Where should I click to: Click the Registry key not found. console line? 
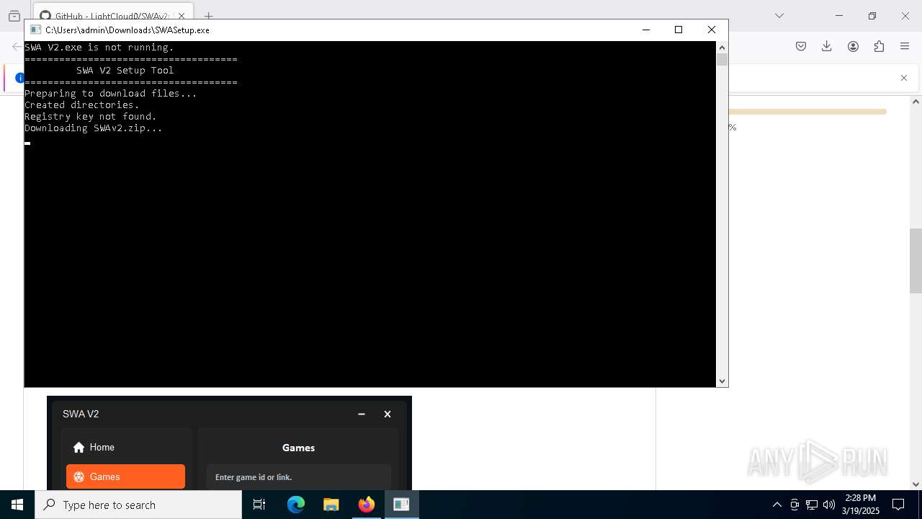tap(91, 117)
